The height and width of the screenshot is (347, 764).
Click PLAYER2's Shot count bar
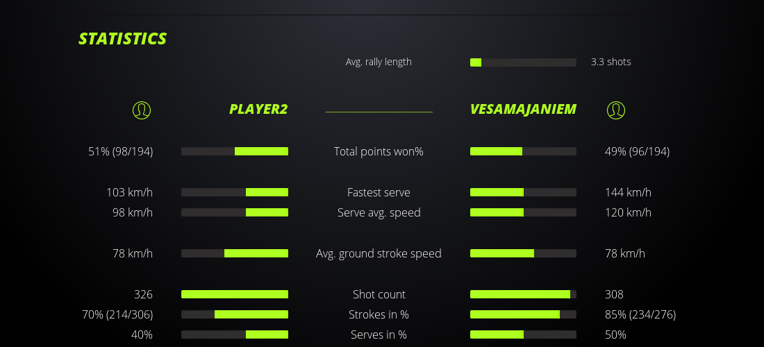[x=235, y=294]
